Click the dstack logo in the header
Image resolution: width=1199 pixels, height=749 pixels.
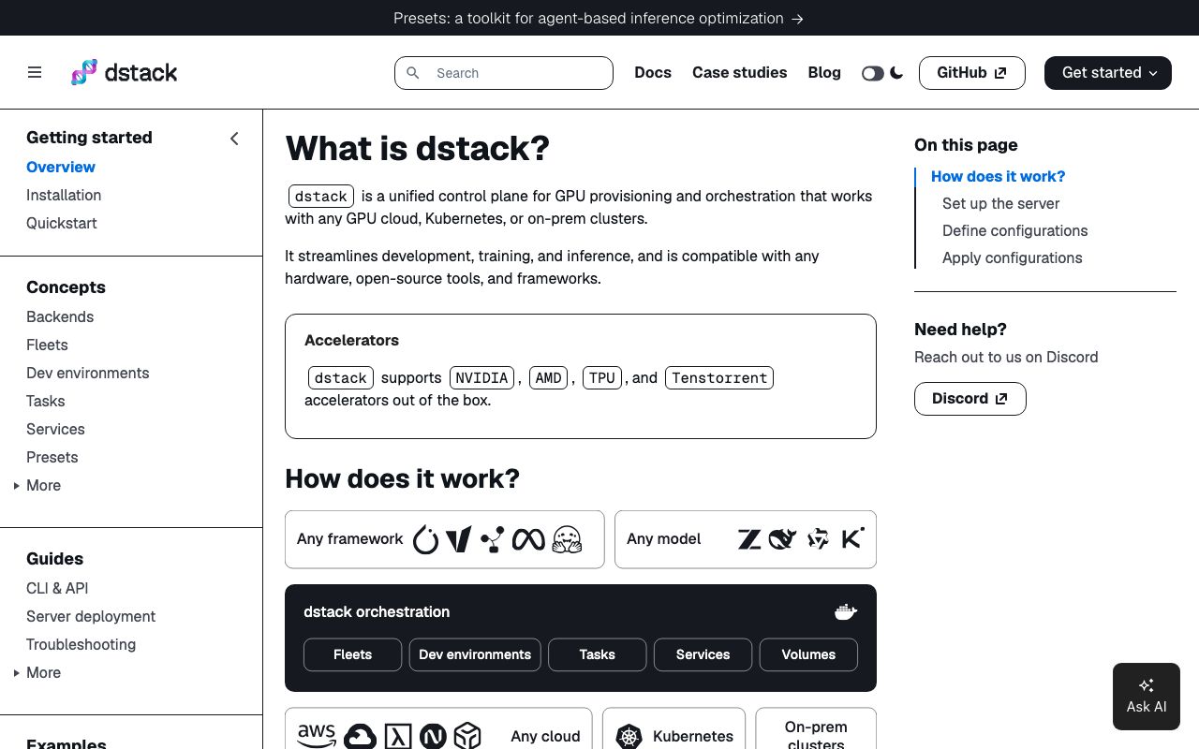(x=125, y=72)
